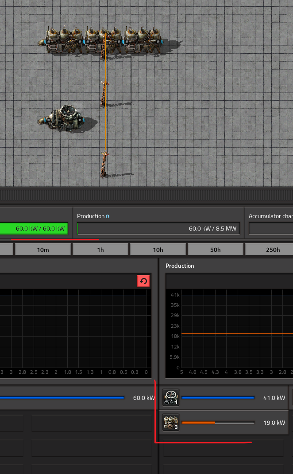Select the 50h time range tab

216,250
